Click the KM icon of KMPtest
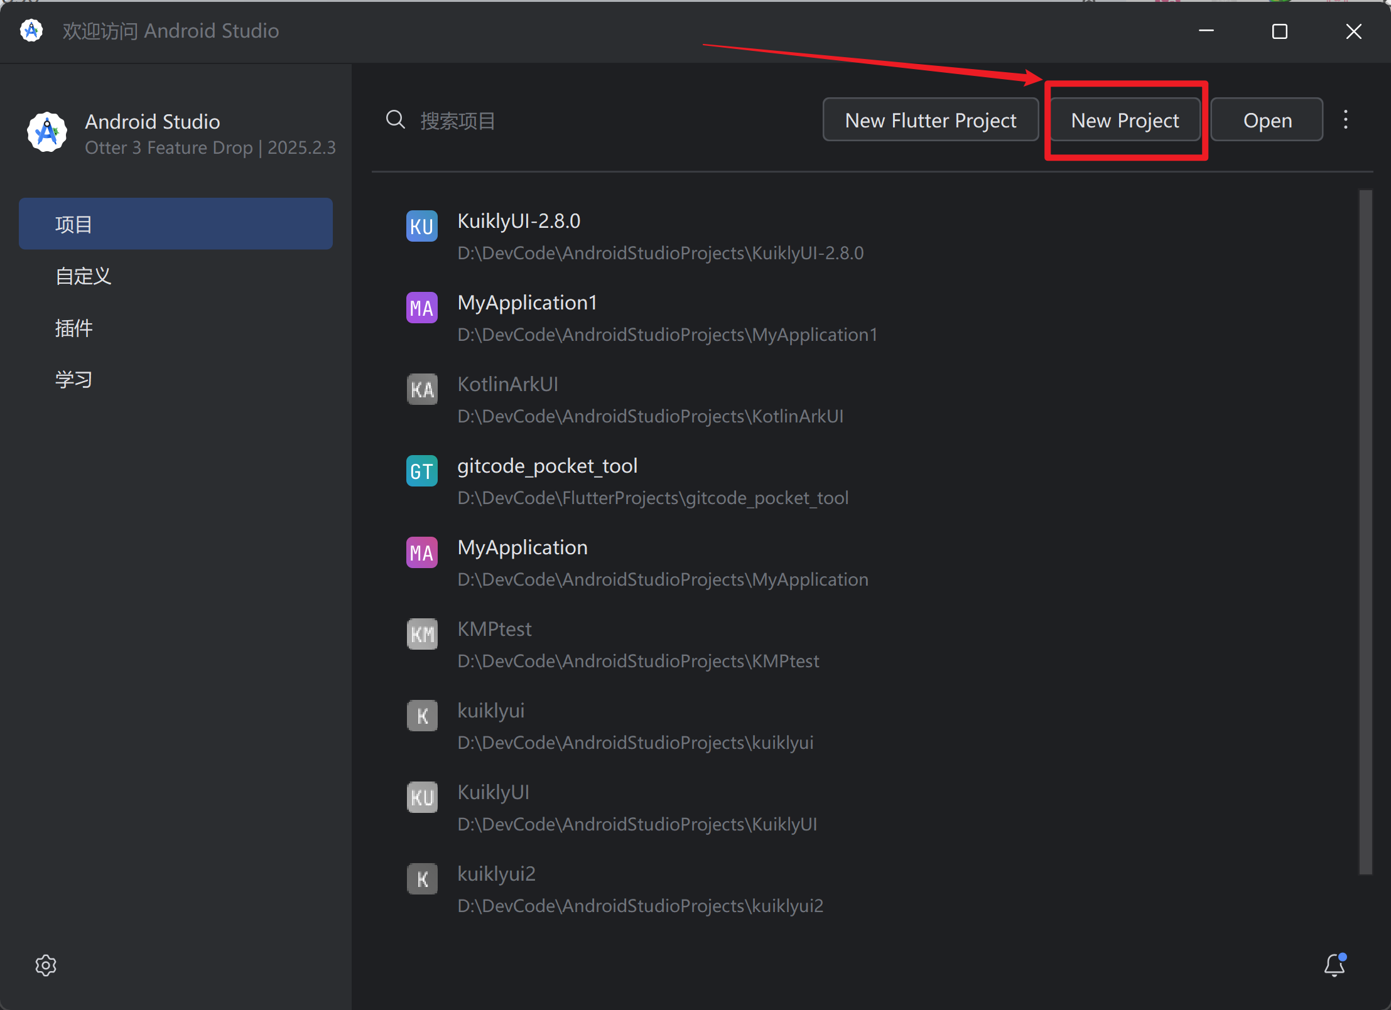The width and height of the screenshot is (1391, 1010). [422, 634]
